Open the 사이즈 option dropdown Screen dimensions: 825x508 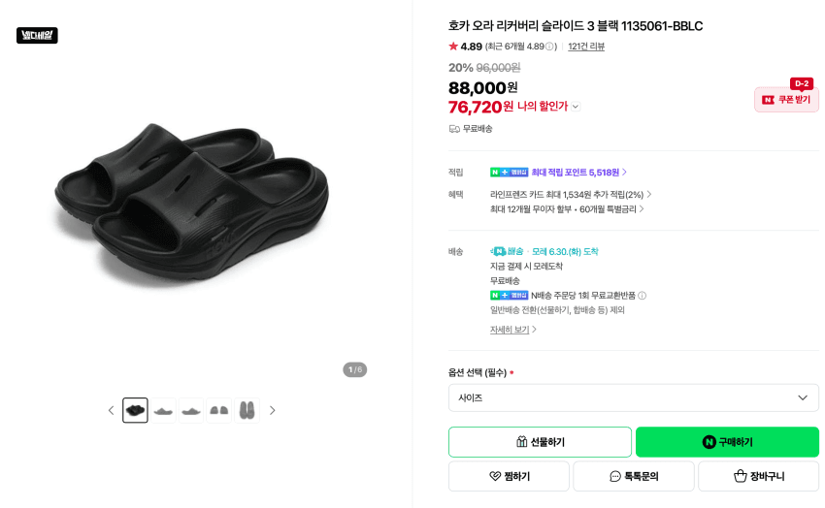634,397
